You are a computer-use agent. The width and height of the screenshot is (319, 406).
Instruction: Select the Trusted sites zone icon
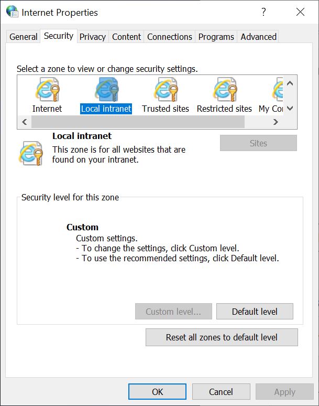pyautogui.click(x=166, y=90)
